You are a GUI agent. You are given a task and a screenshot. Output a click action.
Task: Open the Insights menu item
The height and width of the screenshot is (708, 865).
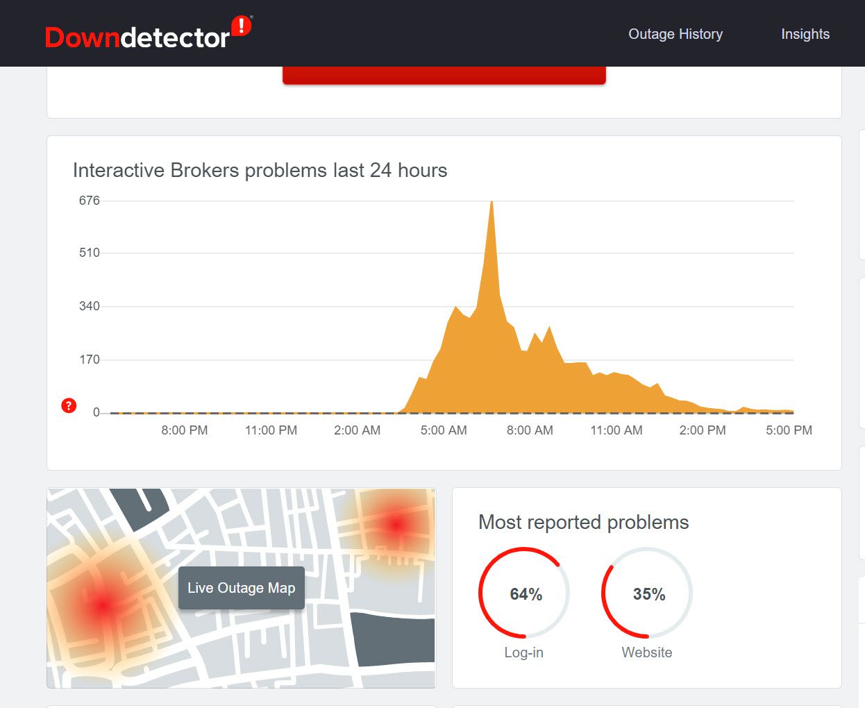pos(805,34)
